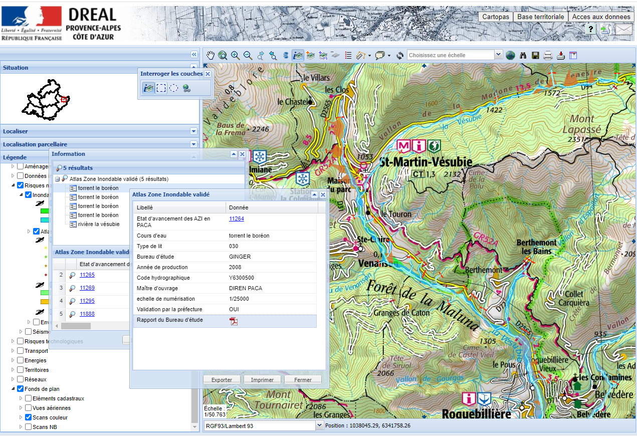
Task: Select rivière la vésubie result
Action: coord(98,224)
